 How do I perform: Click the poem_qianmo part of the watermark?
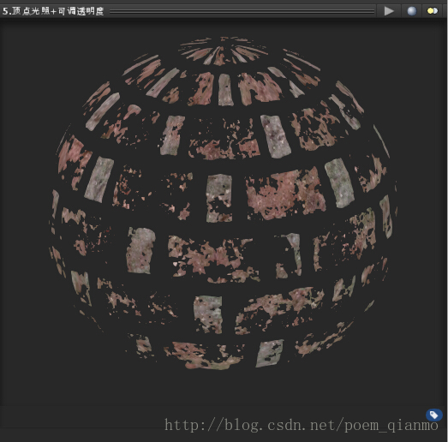coord(391,426)
